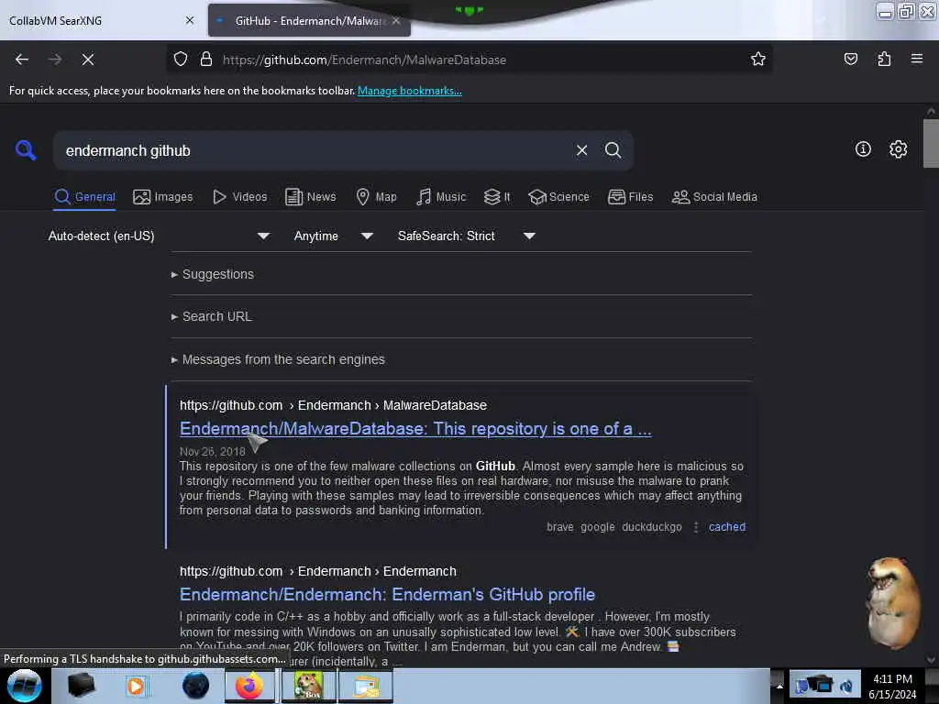Viewport: 939px width, 704px height.
Task: View site security via the padlock icon
Action: point(206,60)
